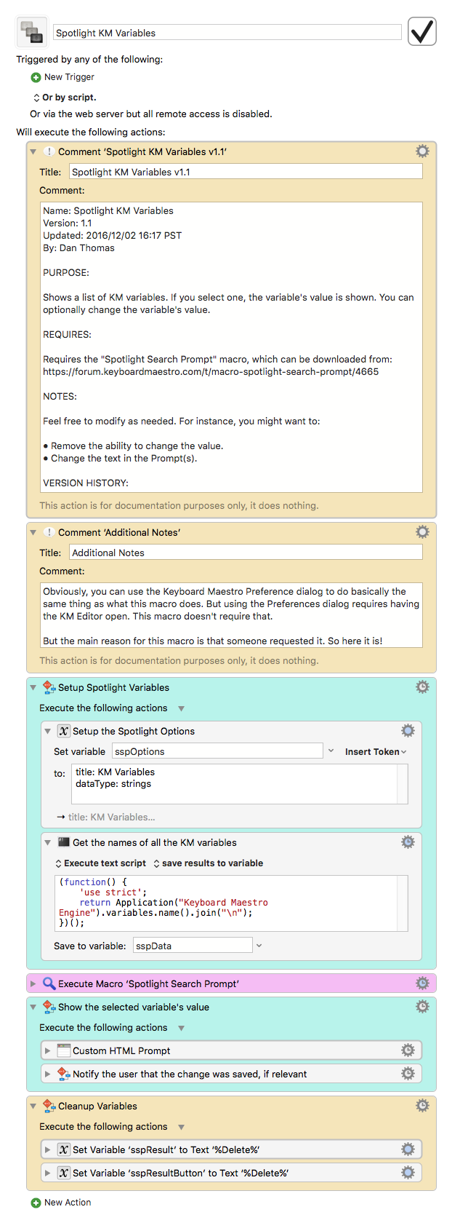452x1223 pixels.
Task: Open gear menu of 'Additional Notes' comment
Action: 422,532
